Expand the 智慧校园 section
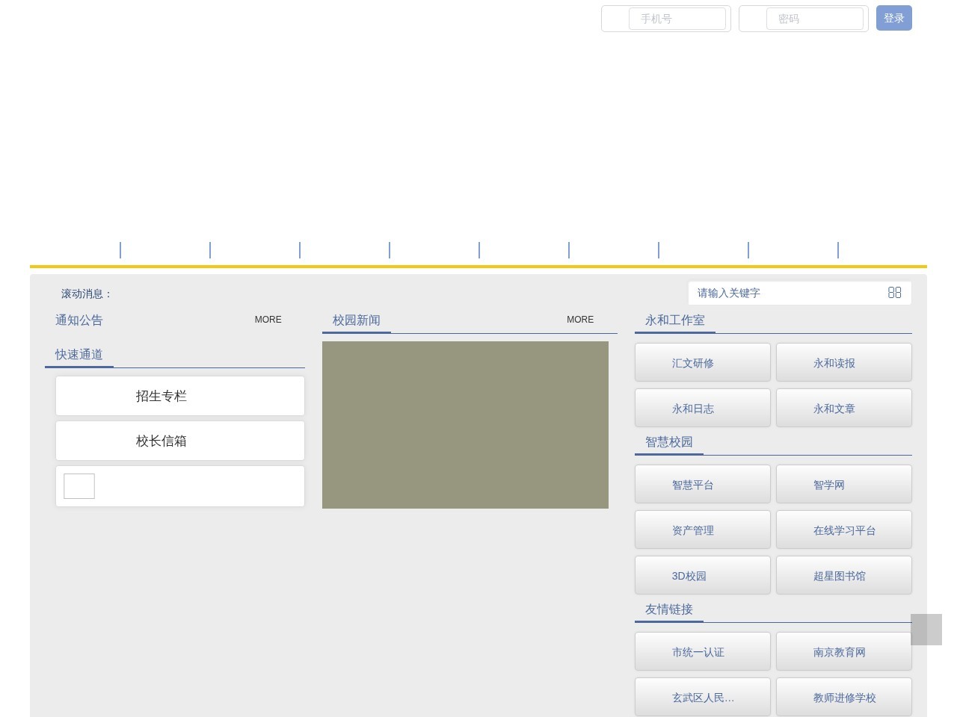 668,442
